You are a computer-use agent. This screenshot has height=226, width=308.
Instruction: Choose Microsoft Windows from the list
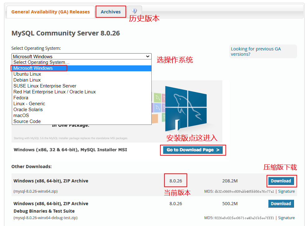click(x=33, y=68)
